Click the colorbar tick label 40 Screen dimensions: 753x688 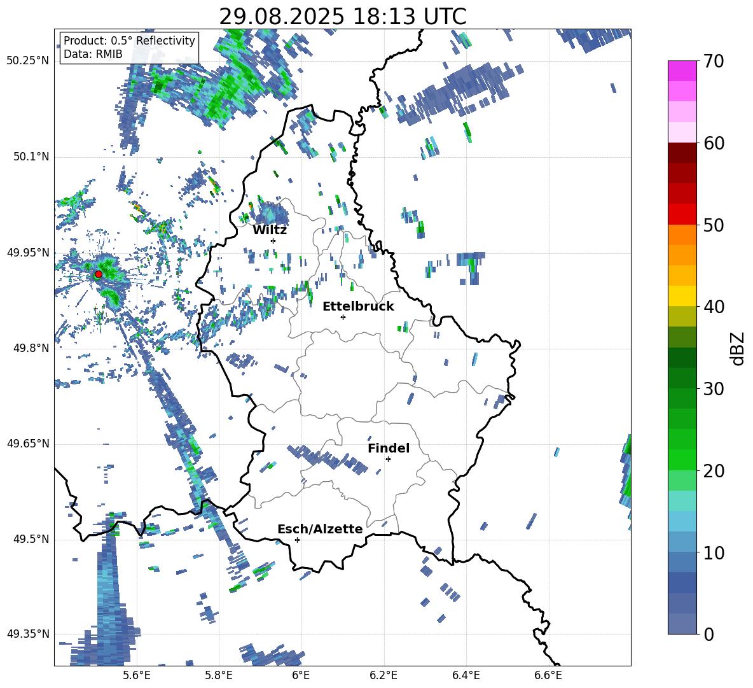click(714, 307)
